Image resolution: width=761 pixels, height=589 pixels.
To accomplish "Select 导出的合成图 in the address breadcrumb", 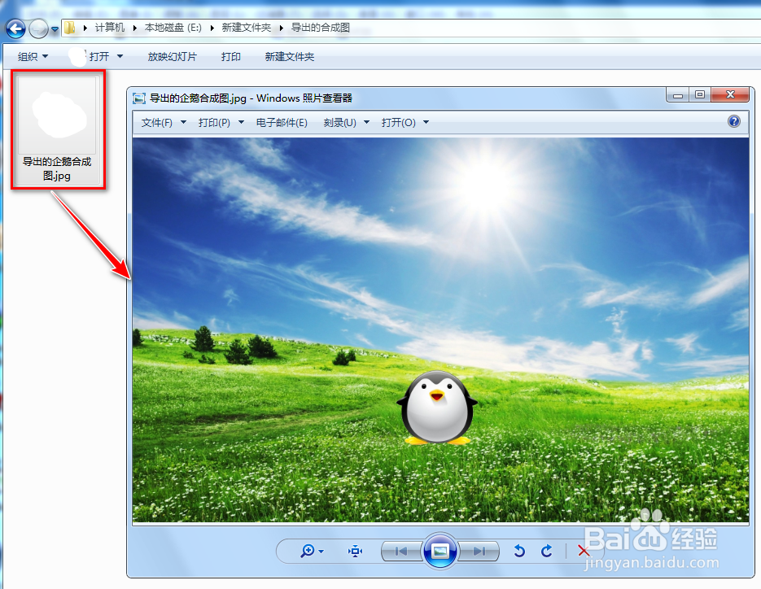I will [321, 28].
